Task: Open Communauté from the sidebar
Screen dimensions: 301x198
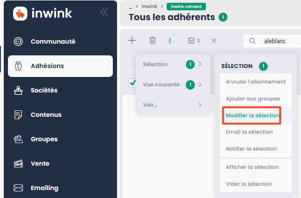Action: point(53,41)
